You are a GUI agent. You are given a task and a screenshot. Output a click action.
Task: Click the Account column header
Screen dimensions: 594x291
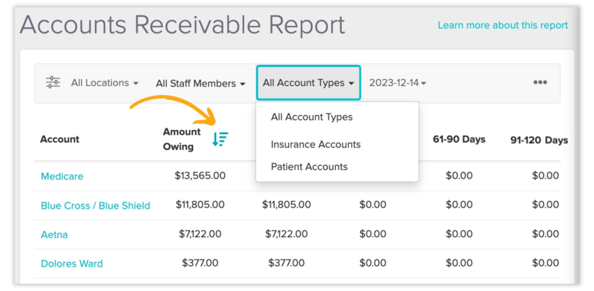pyautogui.click(x=59, y=140)
